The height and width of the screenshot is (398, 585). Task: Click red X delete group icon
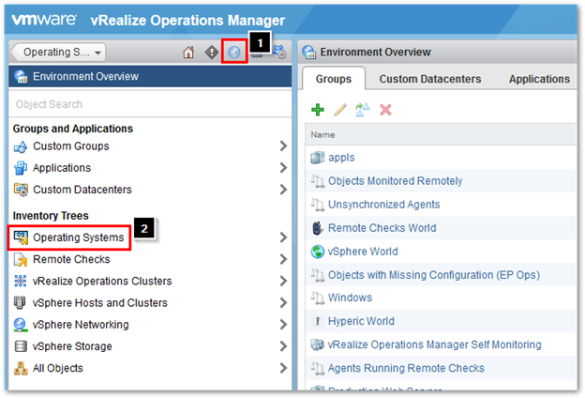coord(384,110)
